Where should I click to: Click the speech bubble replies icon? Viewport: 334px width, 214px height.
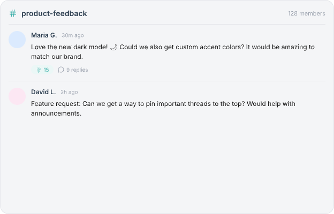(61, 70)
